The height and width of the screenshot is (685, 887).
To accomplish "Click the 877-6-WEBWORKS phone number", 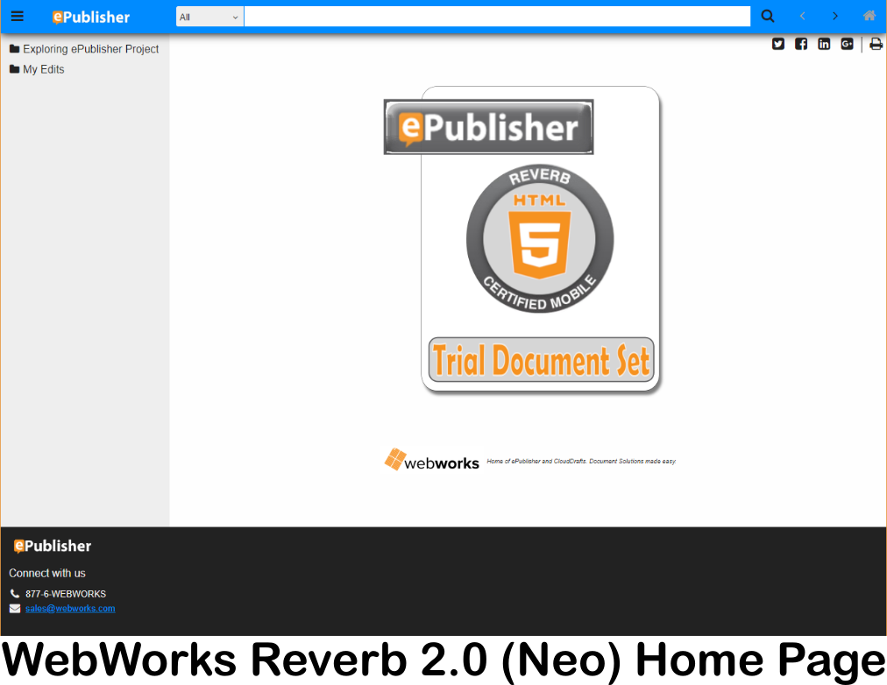I will pyautogui.click(x=66, y=594).
